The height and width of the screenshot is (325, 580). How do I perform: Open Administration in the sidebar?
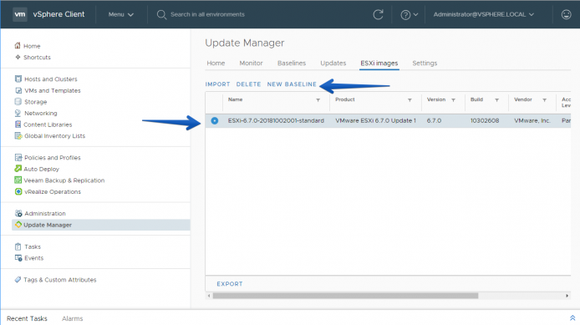coord(45,214)
